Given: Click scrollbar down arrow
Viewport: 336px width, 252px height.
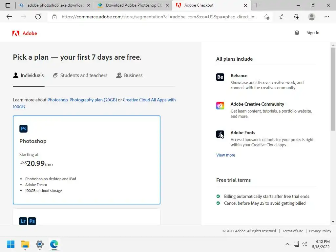Looking at the screenshot, I should (333, 222).
